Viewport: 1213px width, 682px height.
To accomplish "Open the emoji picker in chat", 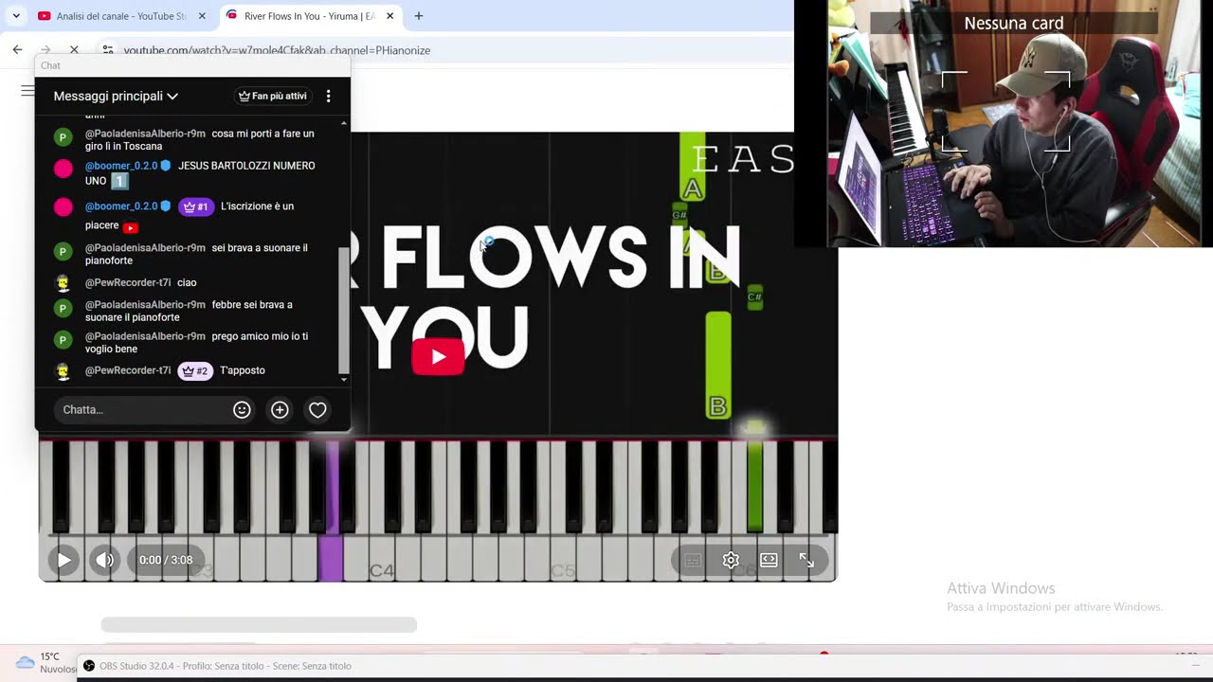I will point(242,409).
